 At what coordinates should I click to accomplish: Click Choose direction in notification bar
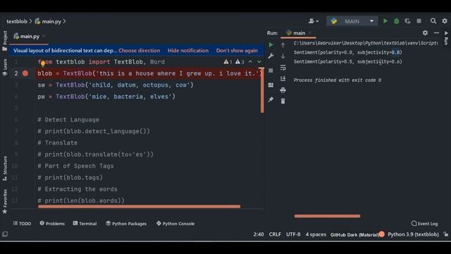[x=140, y=50]
